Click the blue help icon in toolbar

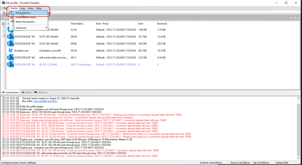(49, 13)
